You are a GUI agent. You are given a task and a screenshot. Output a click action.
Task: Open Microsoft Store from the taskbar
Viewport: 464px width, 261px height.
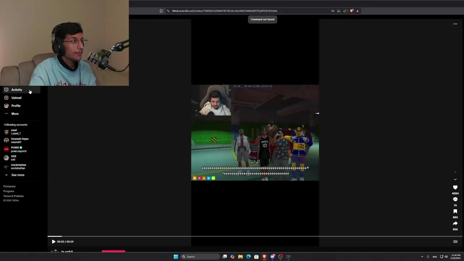point(256,257)
